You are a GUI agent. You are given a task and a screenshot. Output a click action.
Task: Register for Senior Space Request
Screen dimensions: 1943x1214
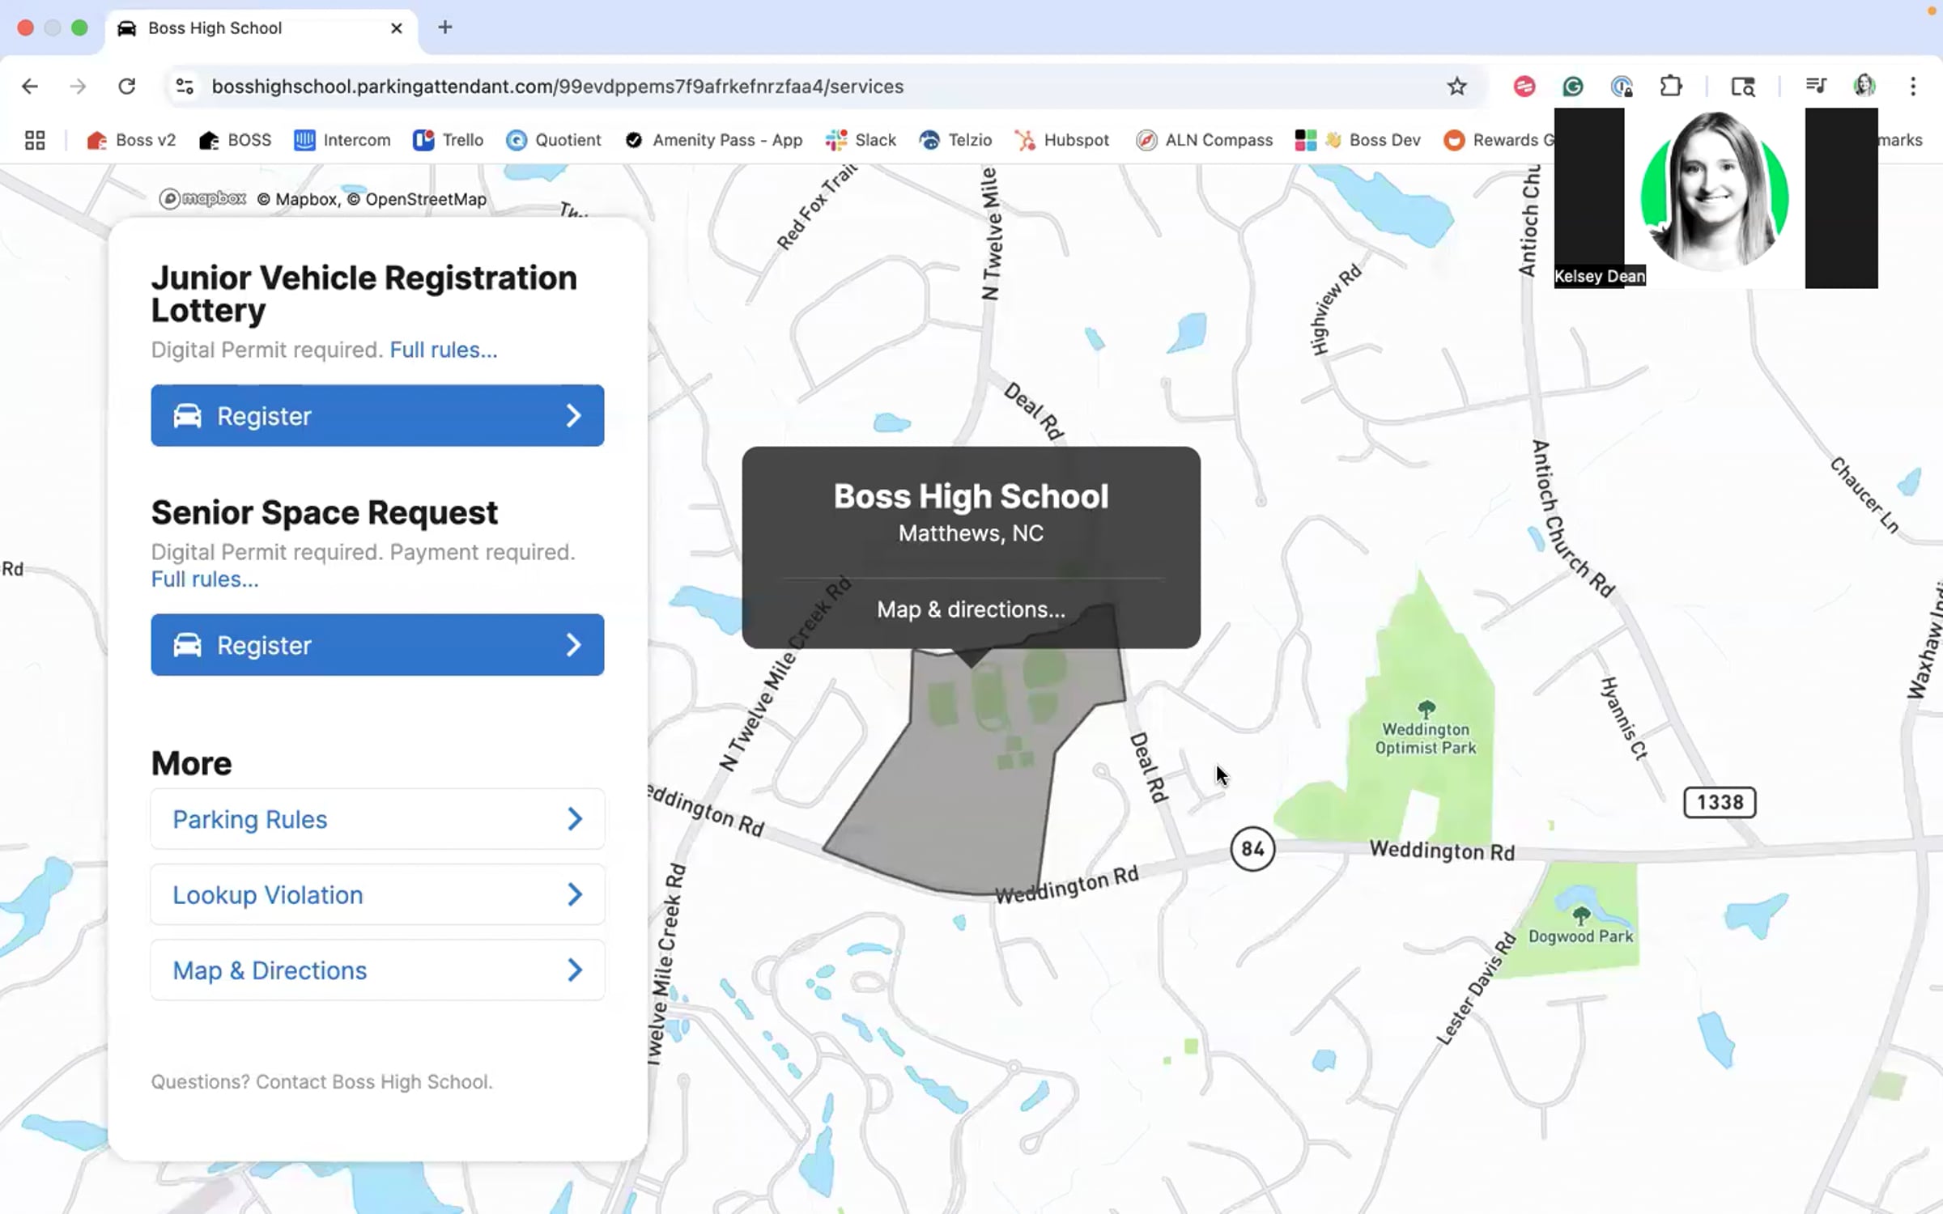point(377,645)
